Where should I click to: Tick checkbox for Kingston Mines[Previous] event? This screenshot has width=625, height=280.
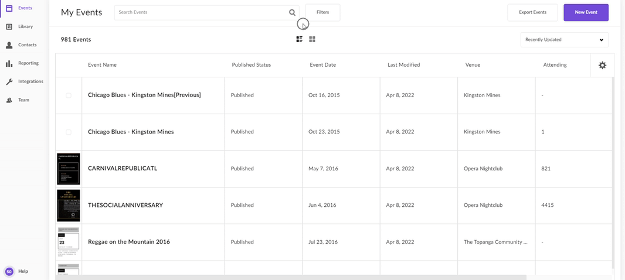[x=69, y=95]
